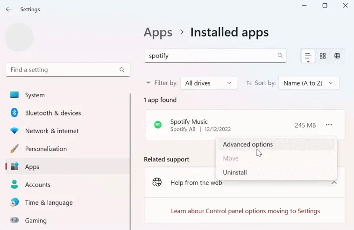Open System settings category
The image size is (354, 230).
pyautogui.click(x=68, y=95)
